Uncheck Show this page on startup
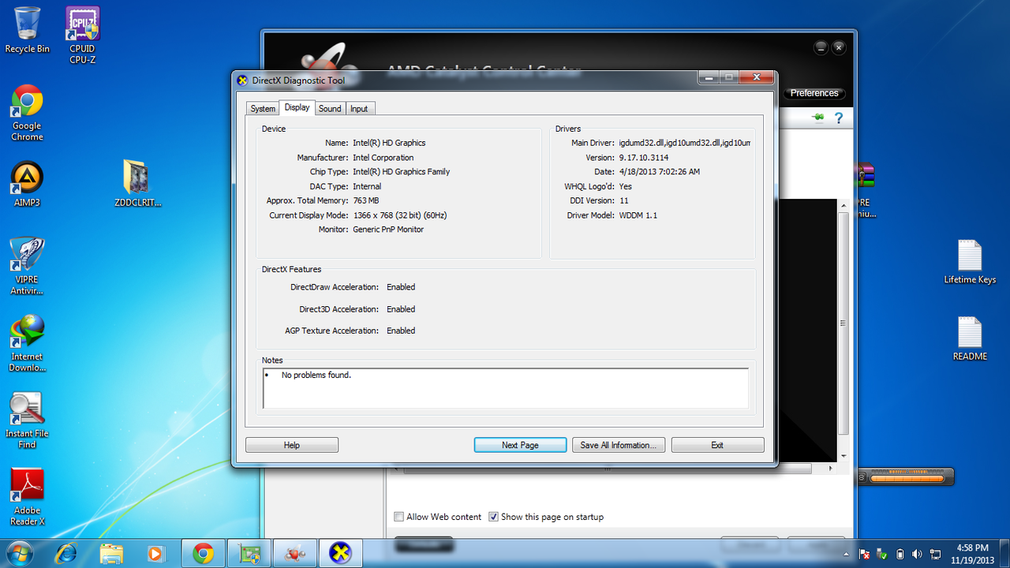Image resolution: width=1010 pixels, height=568 pixels. [493, 517]
